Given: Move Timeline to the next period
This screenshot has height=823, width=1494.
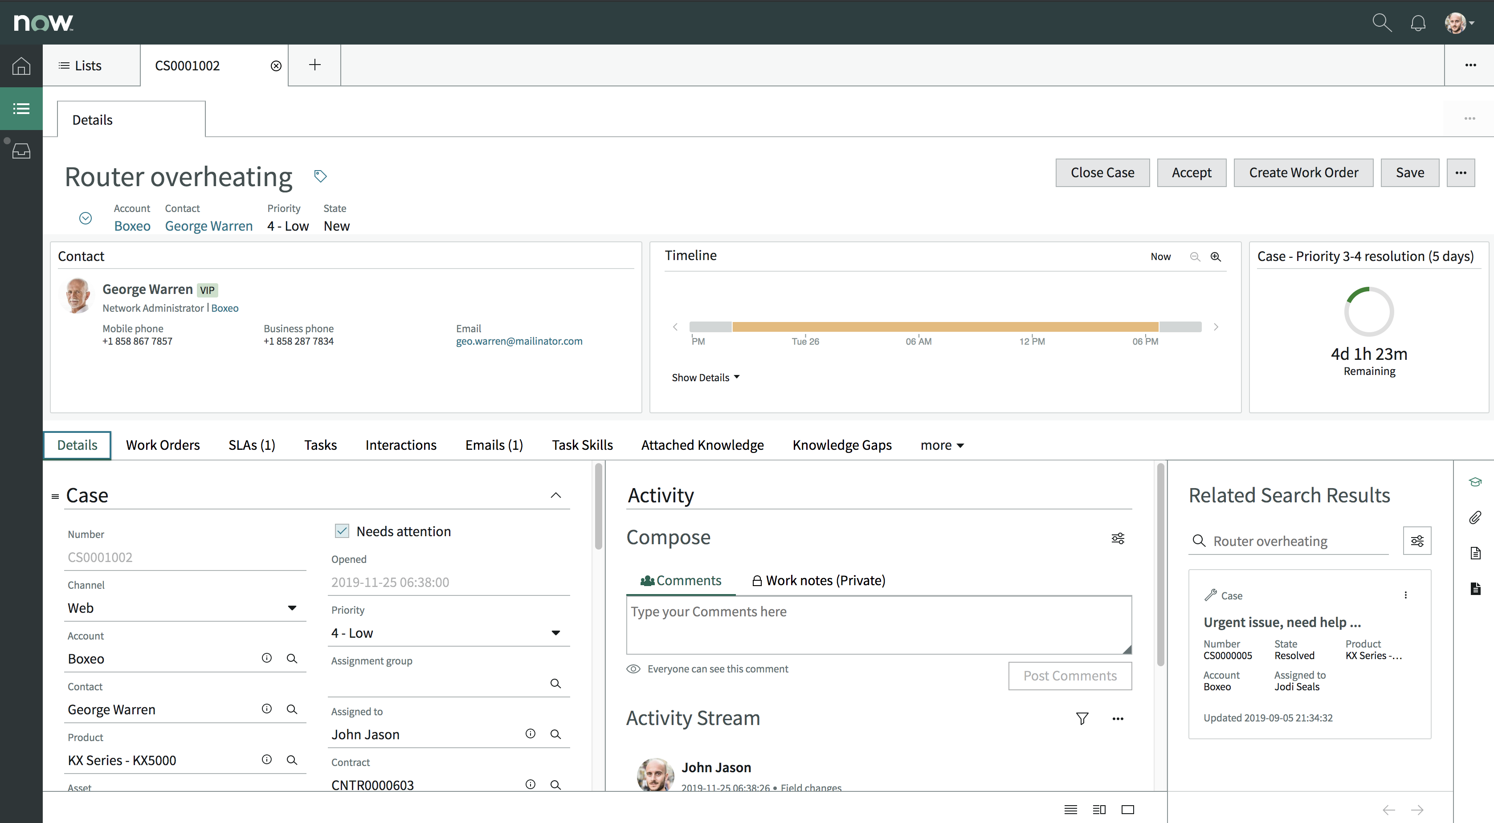Looking at the screenshot, I should 1216,327.
